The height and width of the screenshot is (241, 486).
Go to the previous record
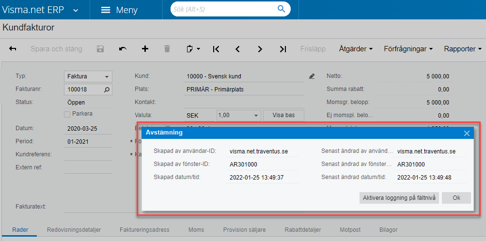(x=238, y=49)
